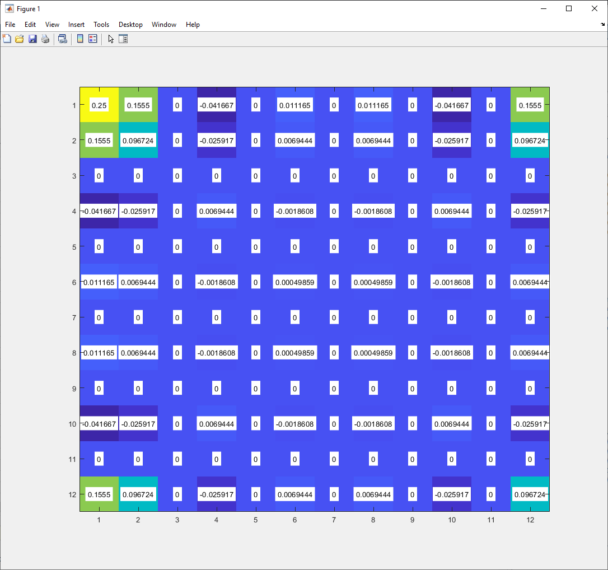
Task: Select 0.0069444 in row 2, column 8
Action: point(373,141)
